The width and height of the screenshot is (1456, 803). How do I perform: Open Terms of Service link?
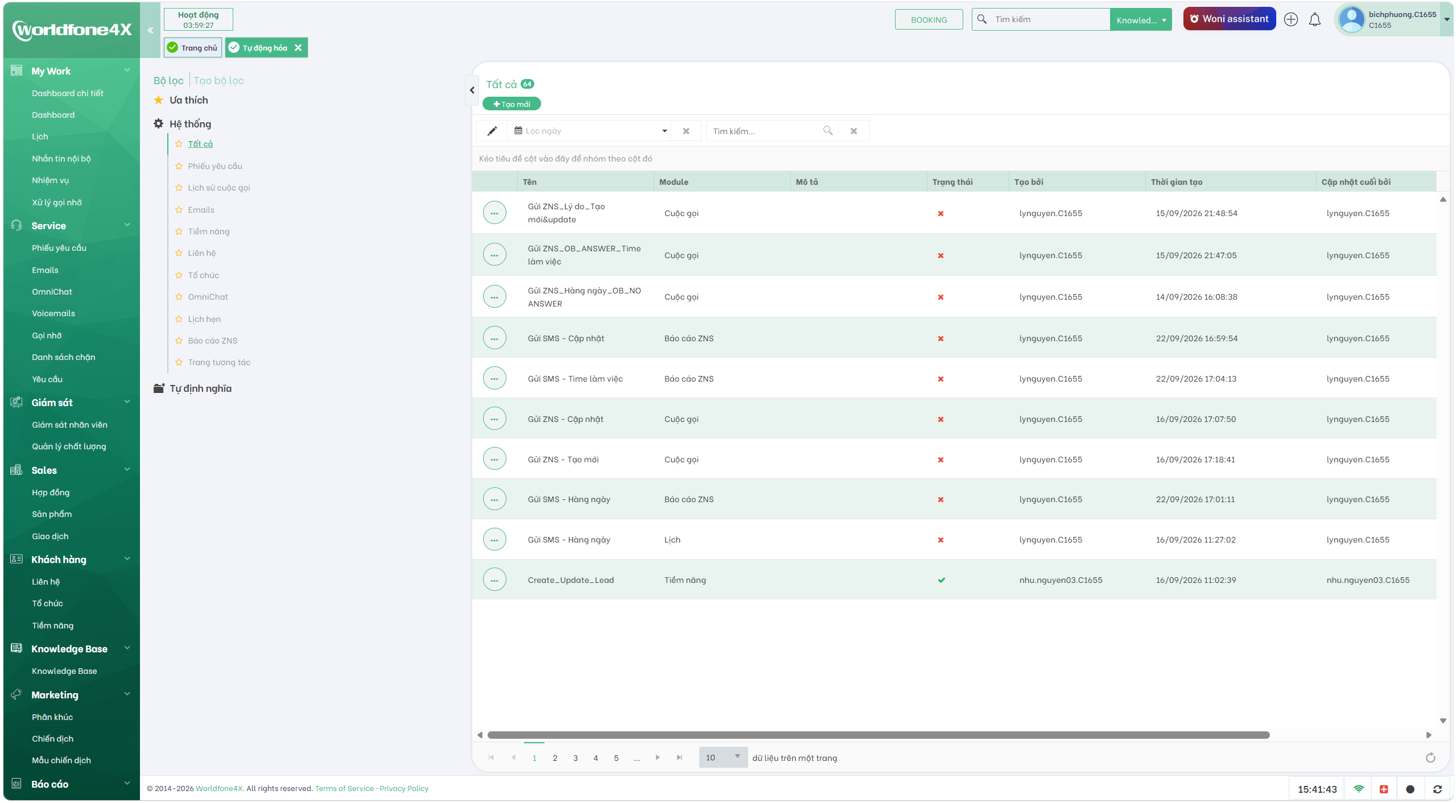[344, 789]
